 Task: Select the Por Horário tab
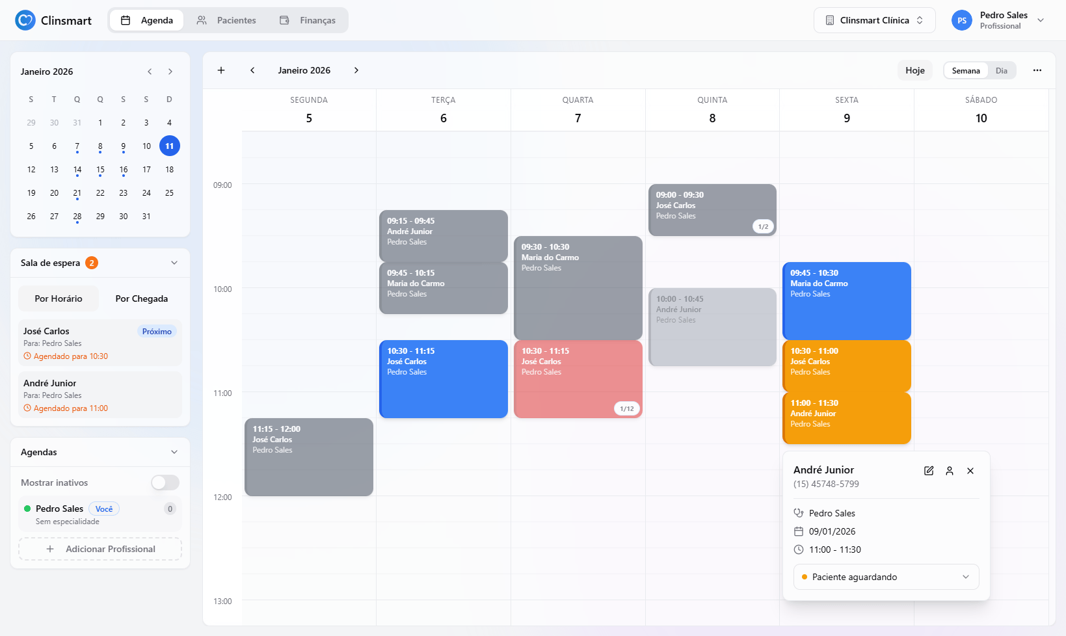pyautogui.click(x=59, y=298)
